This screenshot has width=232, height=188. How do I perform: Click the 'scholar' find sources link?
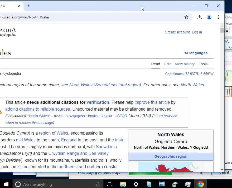click(x=107, y=116)
